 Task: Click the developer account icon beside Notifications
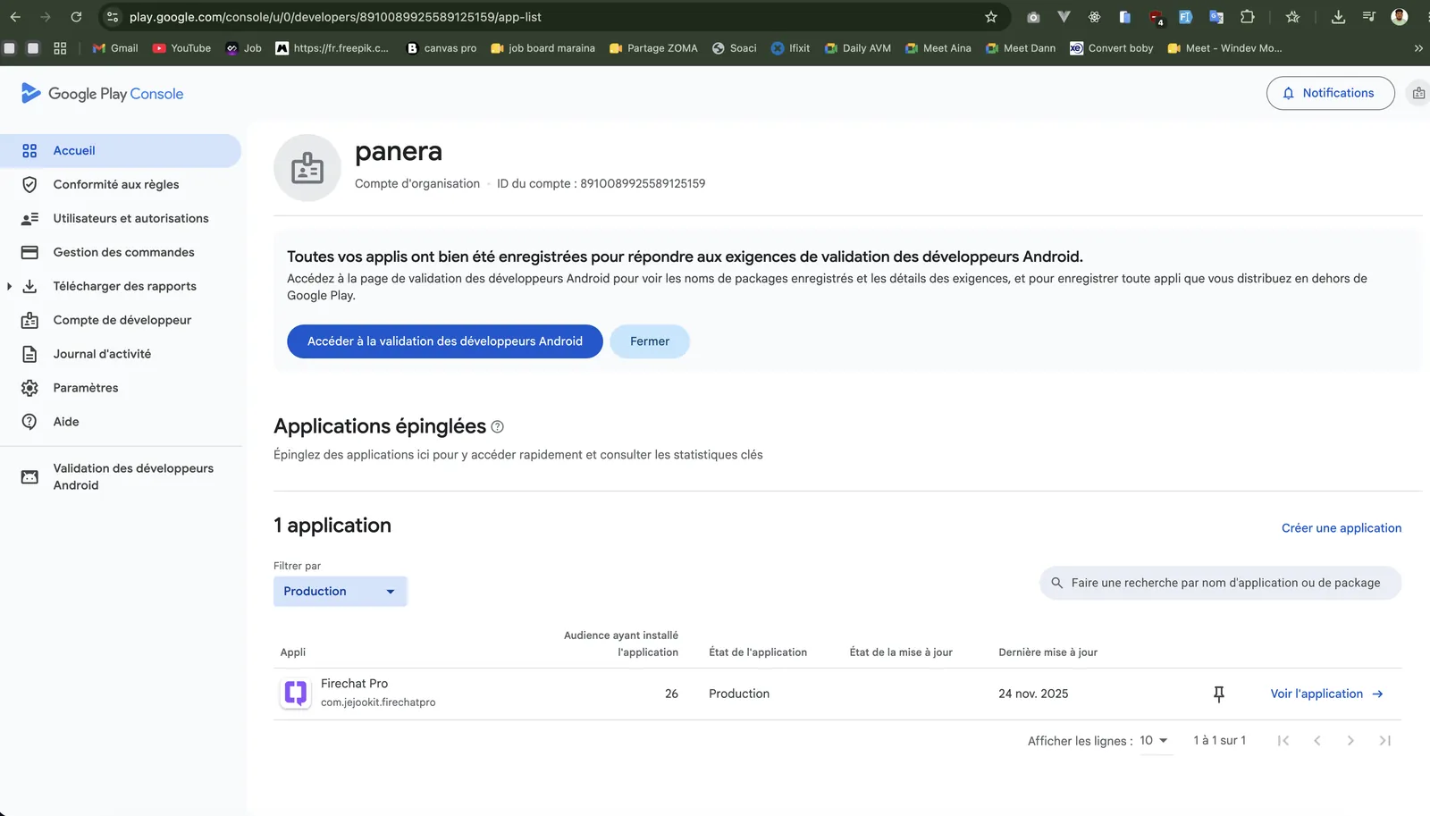coord(1418,93)
